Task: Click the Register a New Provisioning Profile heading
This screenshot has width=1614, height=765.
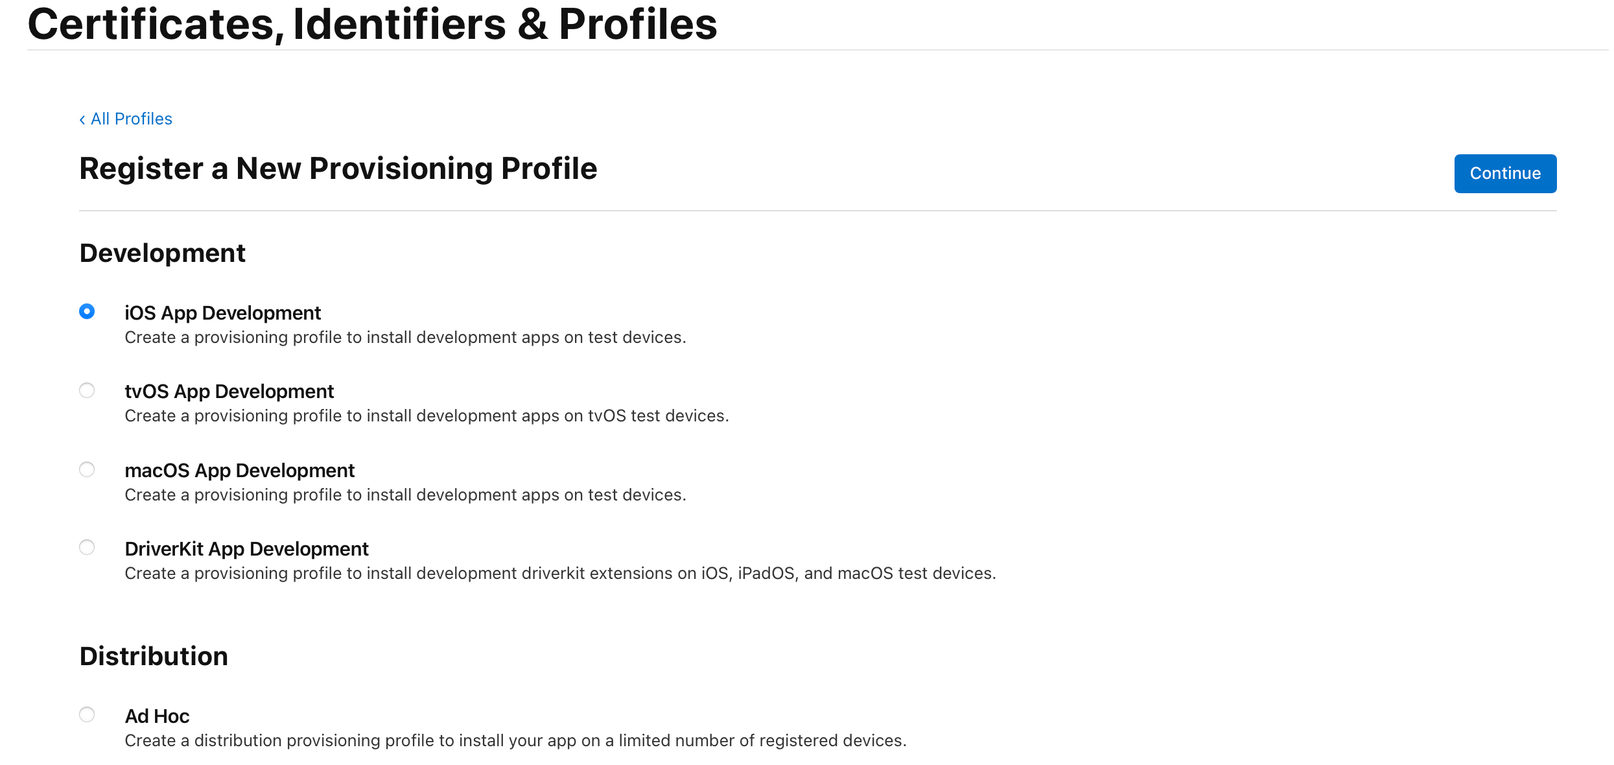Action: point(338,169)
